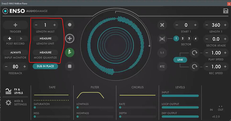Toggle the DUB IN PLACE button
This screenshot has height=121, width=231.
[45, 66]
